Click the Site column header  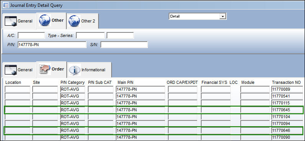coord(36,82)
